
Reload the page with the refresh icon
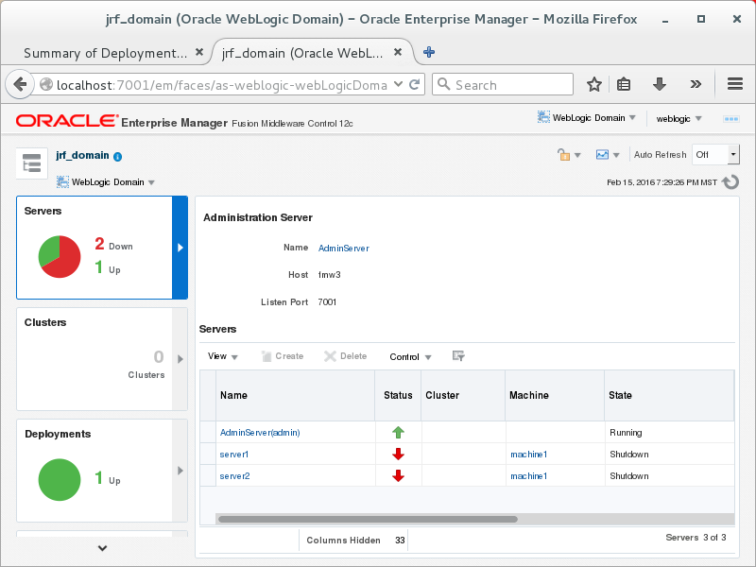pos(414,85)
